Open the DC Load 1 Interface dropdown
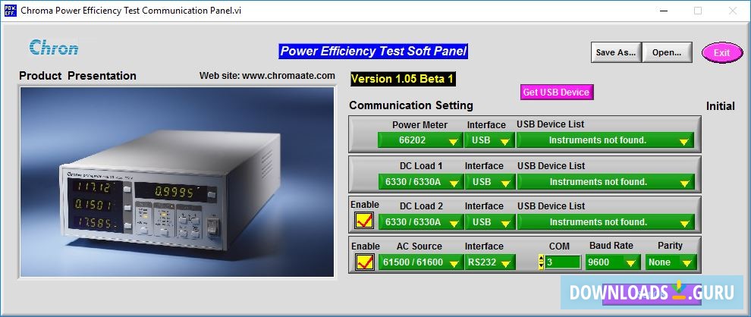The width and height of the screenshot is (751, 317). pyautogui.click(x=489, y=182)
